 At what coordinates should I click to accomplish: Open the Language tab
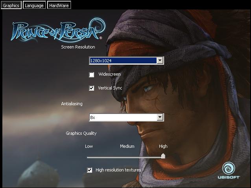coord(34,6)
